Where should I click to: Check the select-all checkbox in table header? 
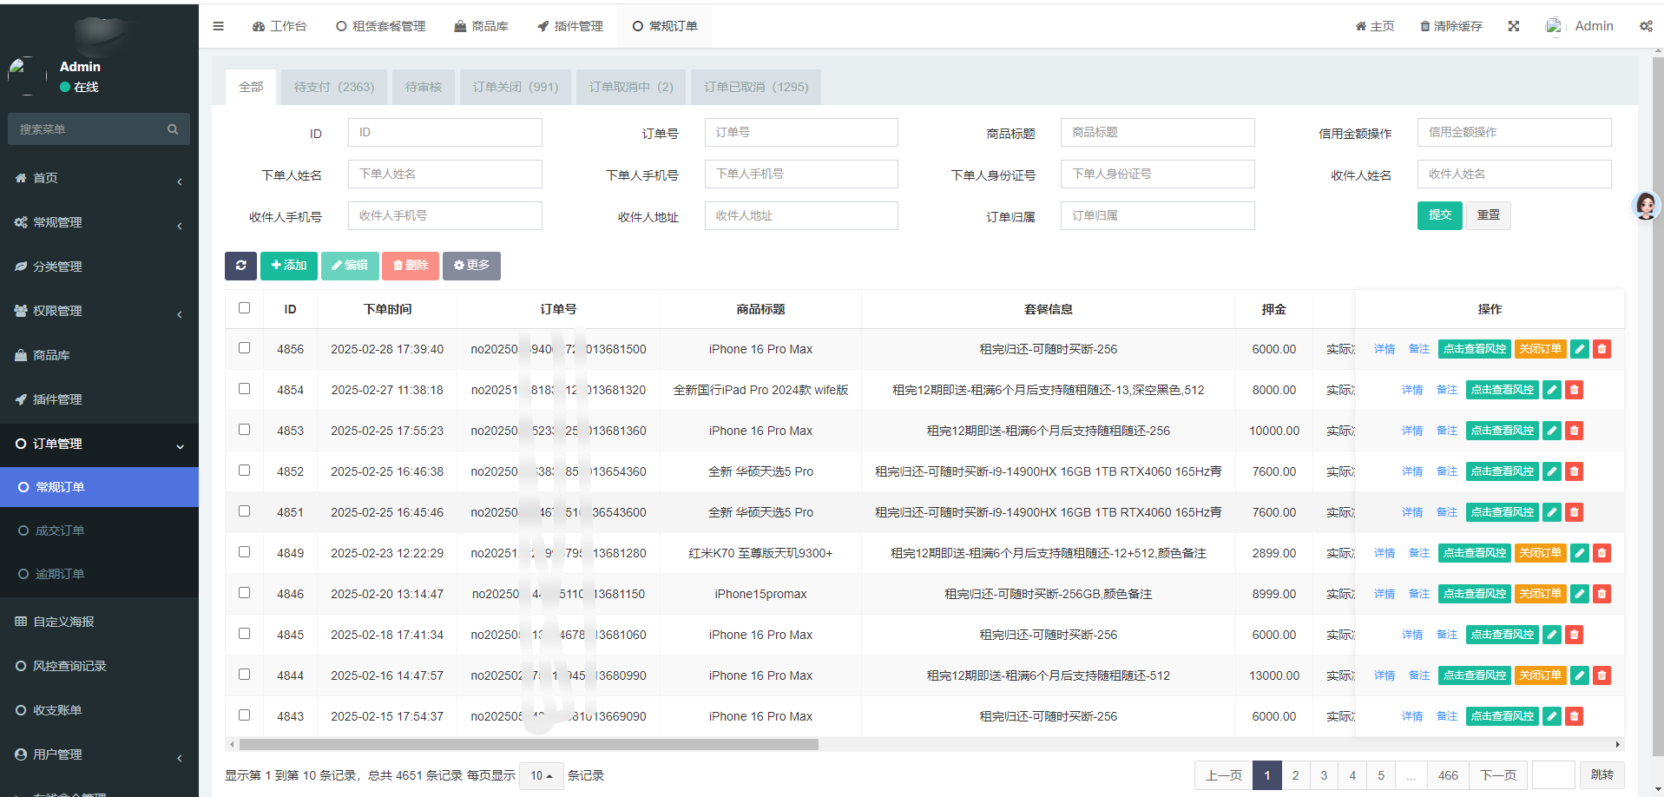click(x=244, y=308)
